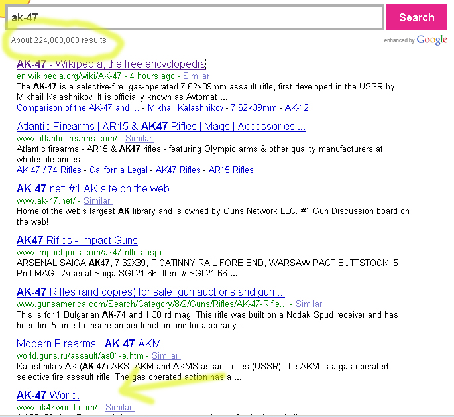Click the www.gunsamerica.com Search Category URL text

(152, 304)
